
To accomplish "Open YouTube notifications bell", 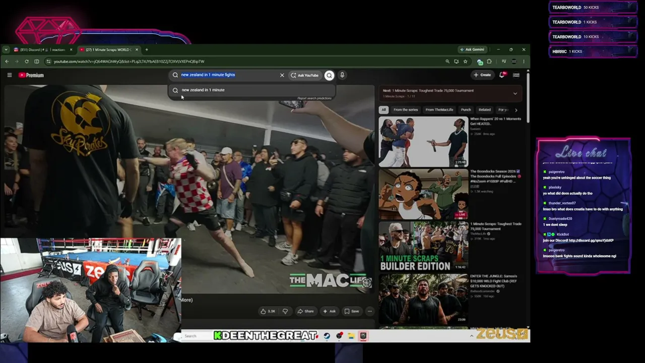I will [502, 75].
